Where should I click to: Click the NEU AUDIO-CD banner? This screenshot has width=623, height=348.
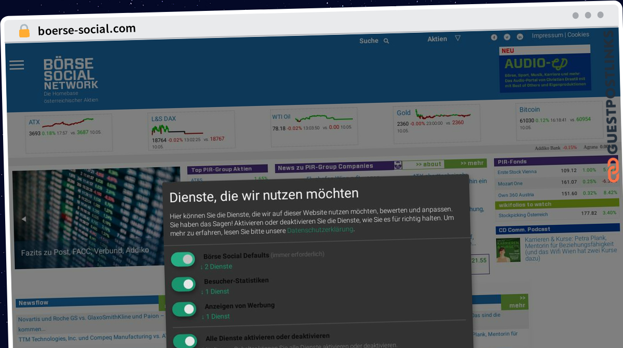coord(545,69)
